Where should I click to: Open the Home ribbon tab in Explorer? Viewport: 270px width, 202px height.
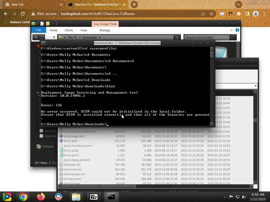tap(53, 30)
